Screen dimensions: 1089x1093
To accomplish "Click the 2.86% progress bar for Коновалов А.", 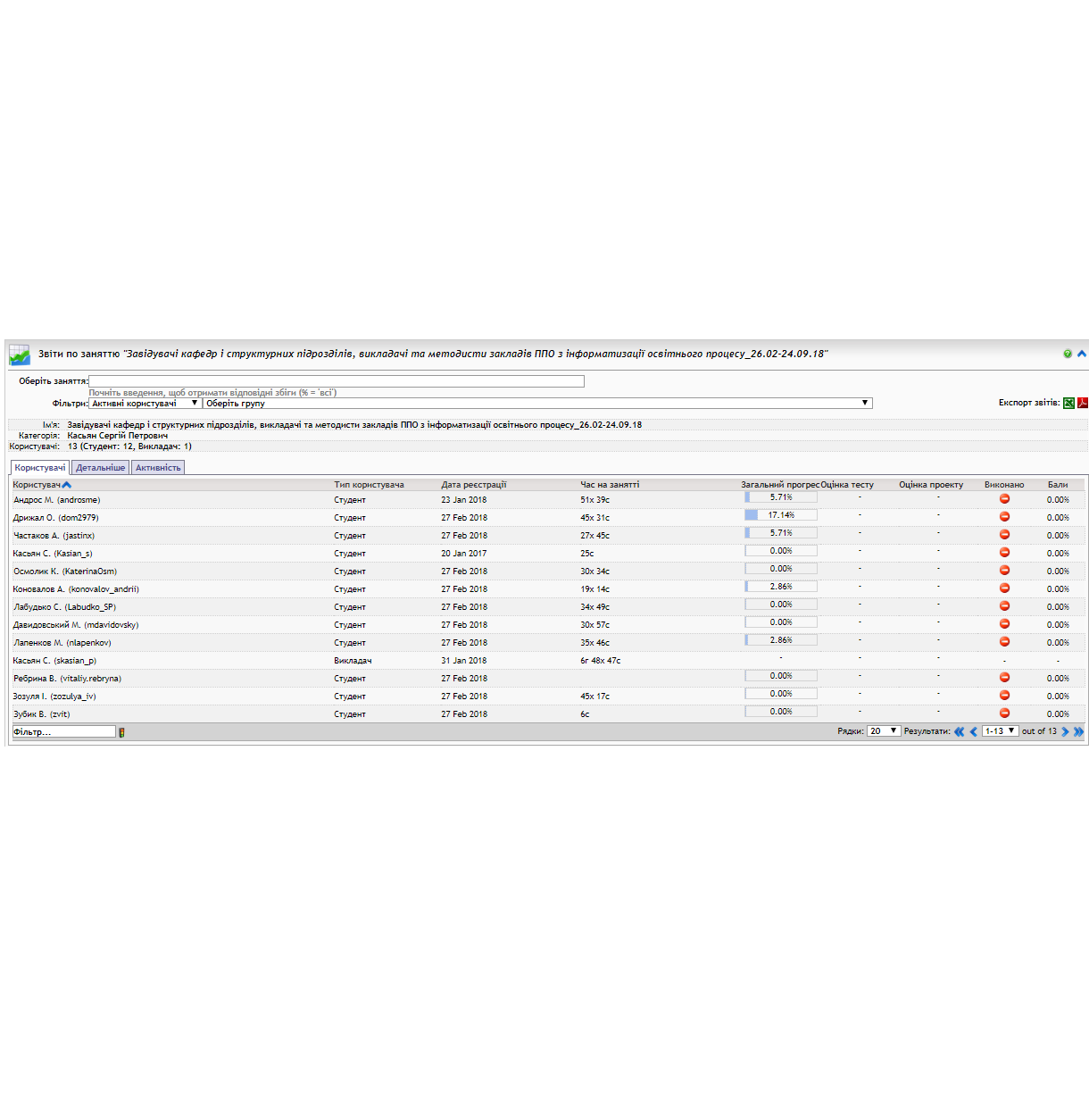I will [x=781, y=587].
